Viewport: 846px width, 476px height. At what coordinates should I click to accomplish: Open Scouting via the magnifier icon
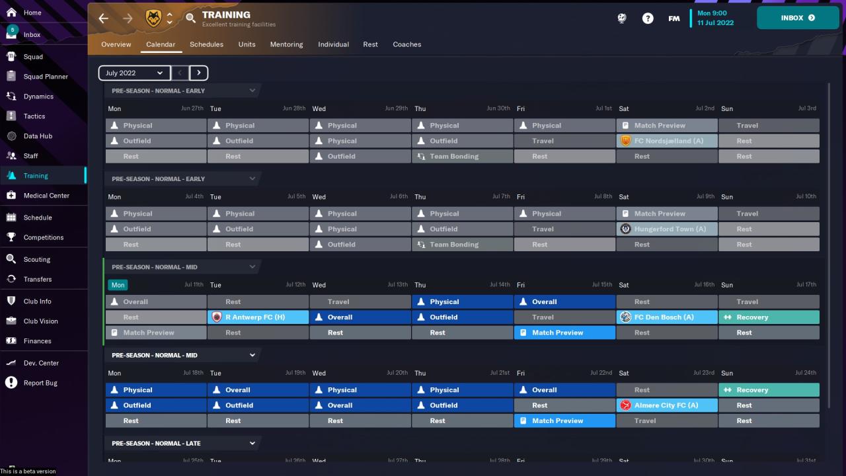11,260
